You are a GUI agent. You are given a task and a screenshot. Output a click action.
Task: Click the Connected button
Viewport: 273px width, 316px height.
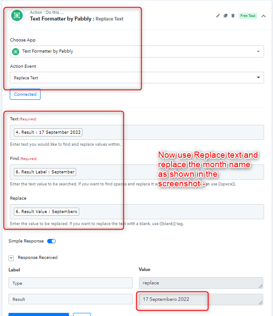pos(25,94)
